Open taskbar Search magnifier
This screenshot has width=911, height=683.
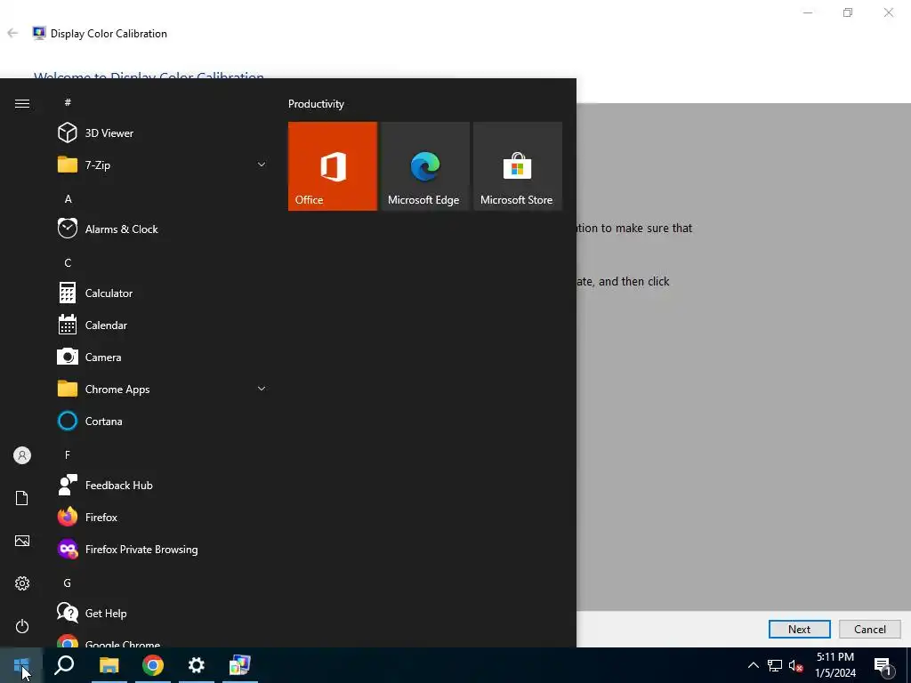point(64,665)
